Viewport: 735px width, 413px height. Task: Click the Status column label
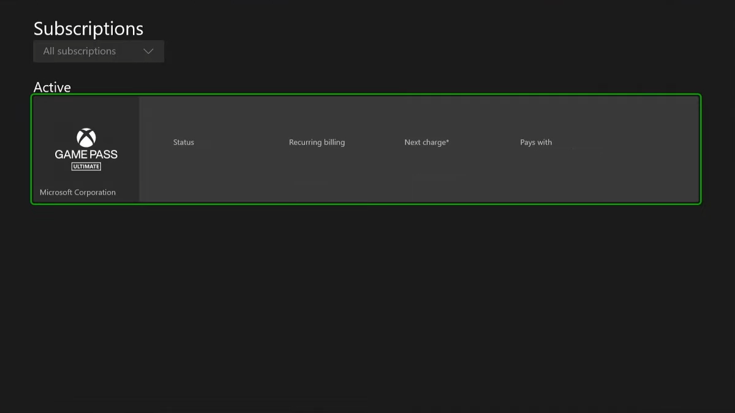pyautogui.click(x=183, y=142)
